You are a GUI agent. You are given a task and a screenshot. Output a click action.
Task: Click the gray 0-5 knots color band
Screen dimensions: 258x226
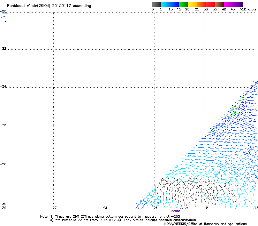[156, 4]
